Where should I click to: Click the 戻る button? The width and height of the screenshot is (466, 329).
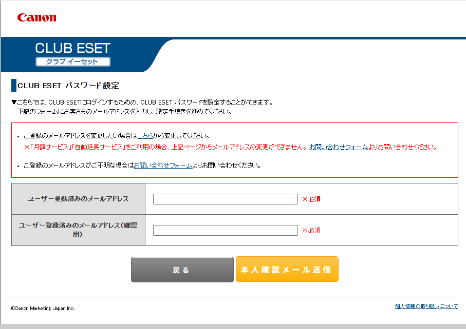pyautogui.click(x=182, y=270)
